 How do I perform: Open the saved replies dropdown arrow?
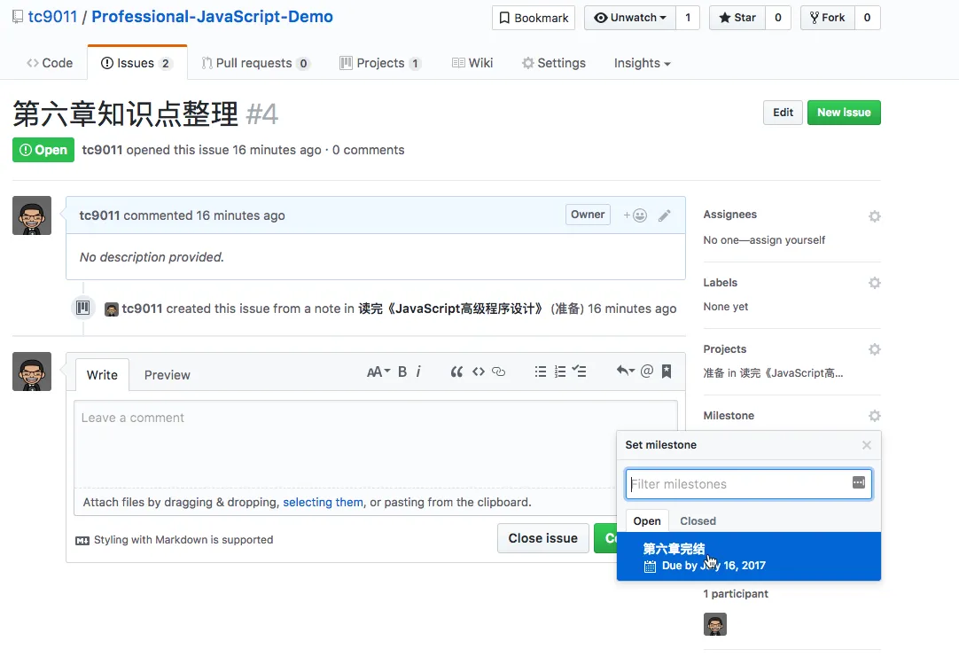coord(625,372)
